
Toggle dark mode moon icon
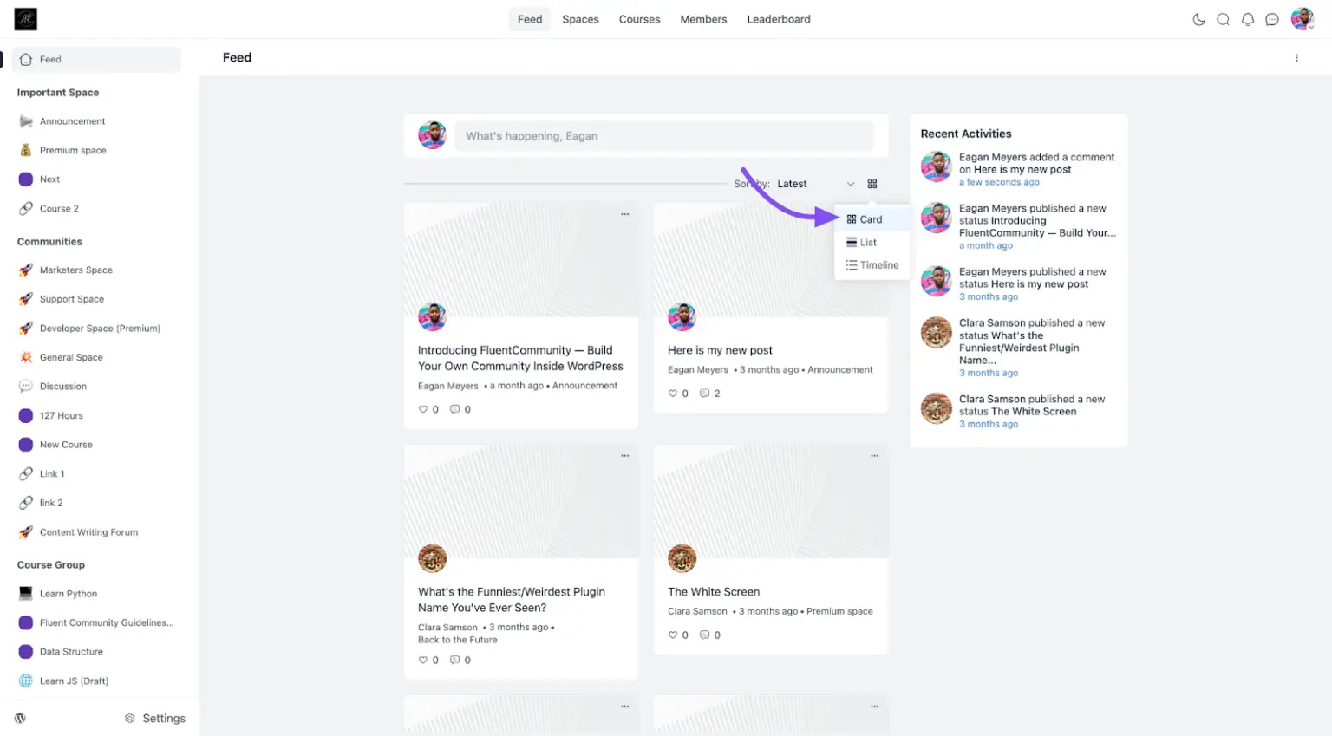[1198, 19]
